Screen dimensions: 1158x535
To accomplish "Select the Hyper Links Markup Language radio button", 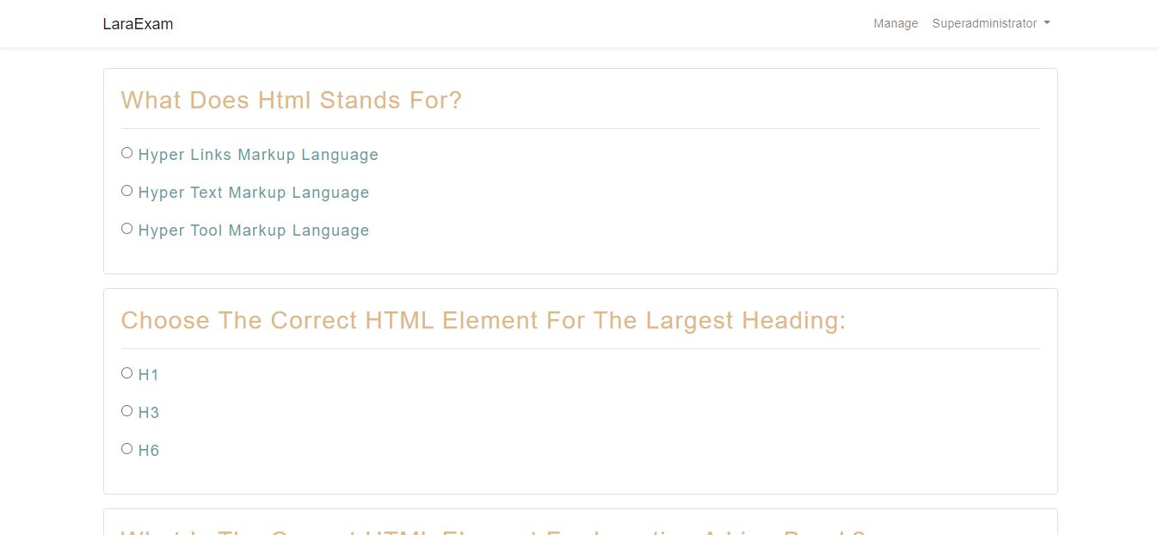I will [x=126, y=153].
